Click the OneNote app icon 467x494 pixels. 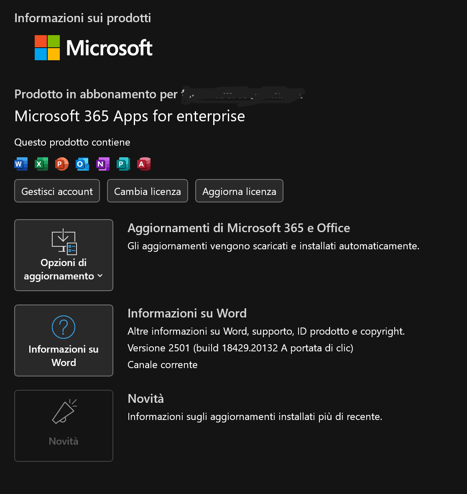(x=103, y=164)
